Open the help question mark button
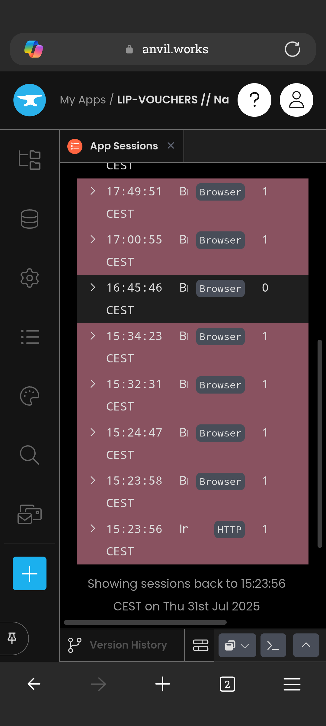Screen dimensions: 326x726 pos(254,100)
